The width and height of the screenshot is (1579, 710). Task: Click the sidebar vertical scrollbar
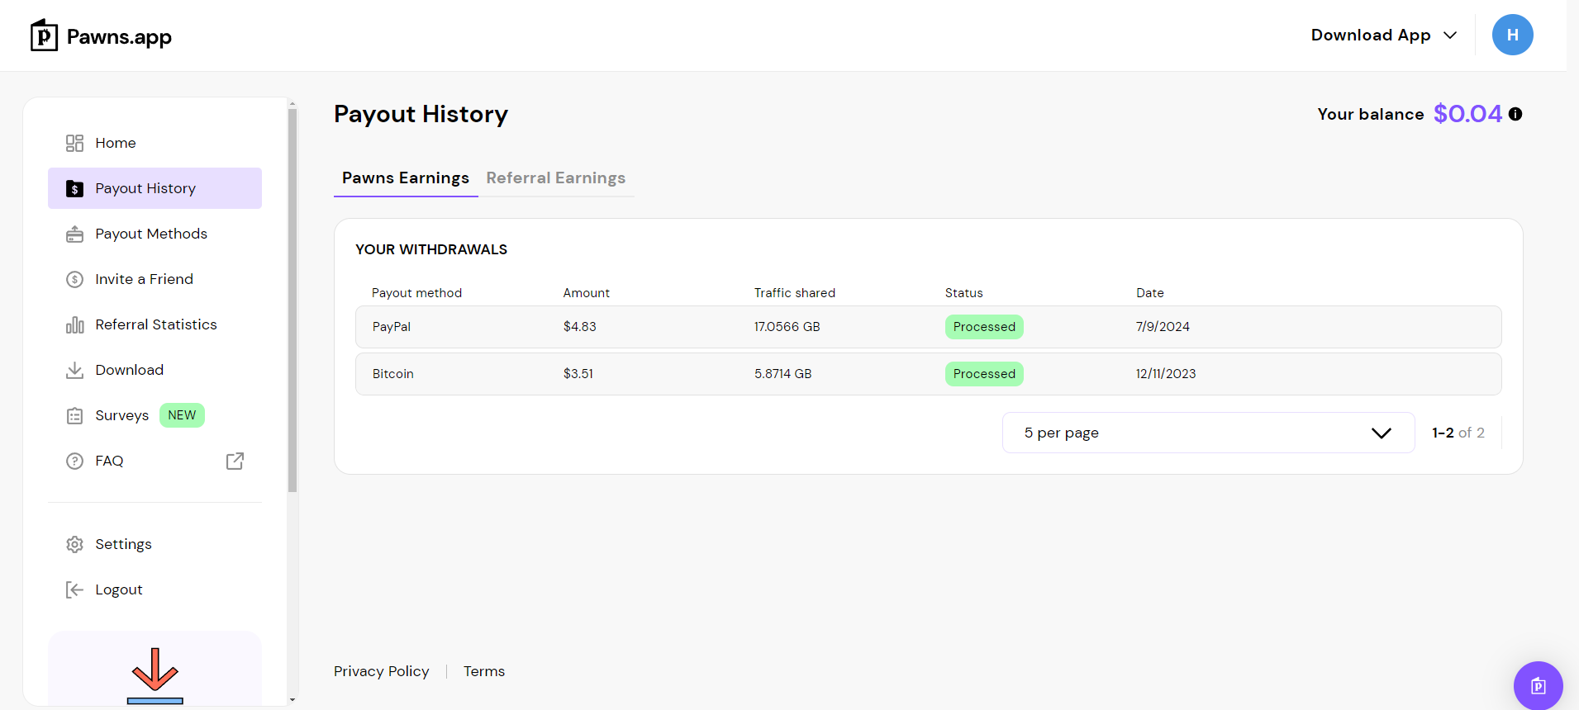pos(292,301)
